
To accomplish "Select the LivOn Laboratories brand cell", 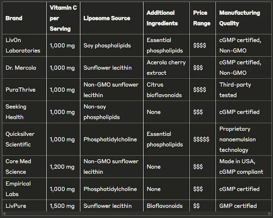I will click(x=24, y=45).
